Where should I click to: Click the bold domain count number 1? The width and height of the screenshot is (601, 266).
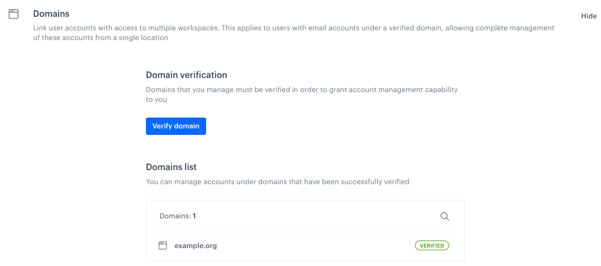pos(194,216)
